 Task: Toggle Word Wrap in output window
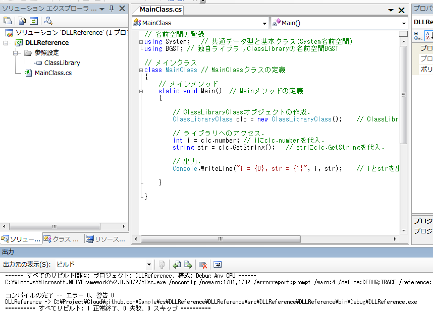click(x=218, y=265)
